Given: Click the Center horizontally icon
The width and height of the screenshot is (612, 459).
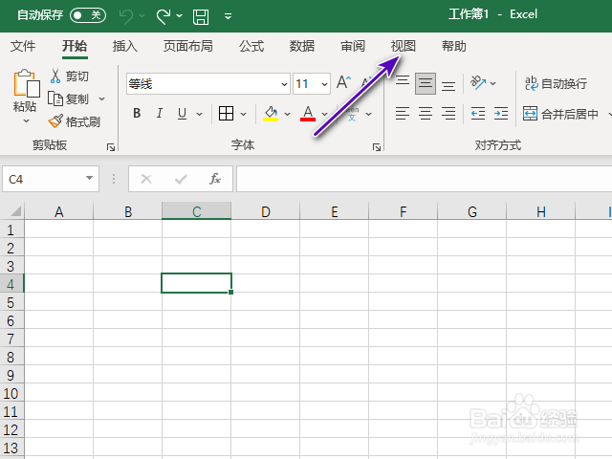Looking at the screenshot, I should click(426, 114).
